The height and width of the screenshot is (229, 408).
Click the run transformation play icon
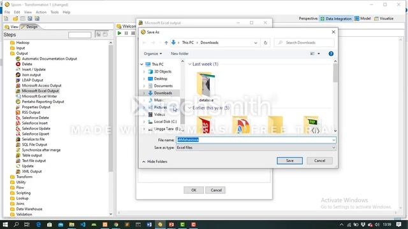(119, 33)
